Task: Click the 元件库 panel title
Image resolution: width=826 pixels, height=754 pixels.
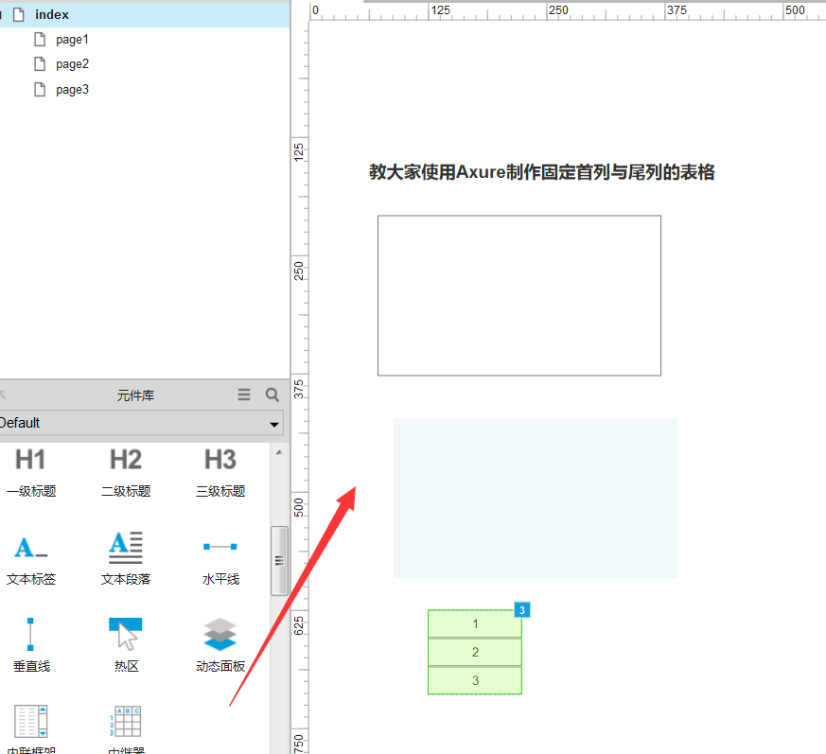Action: point(135,395)
